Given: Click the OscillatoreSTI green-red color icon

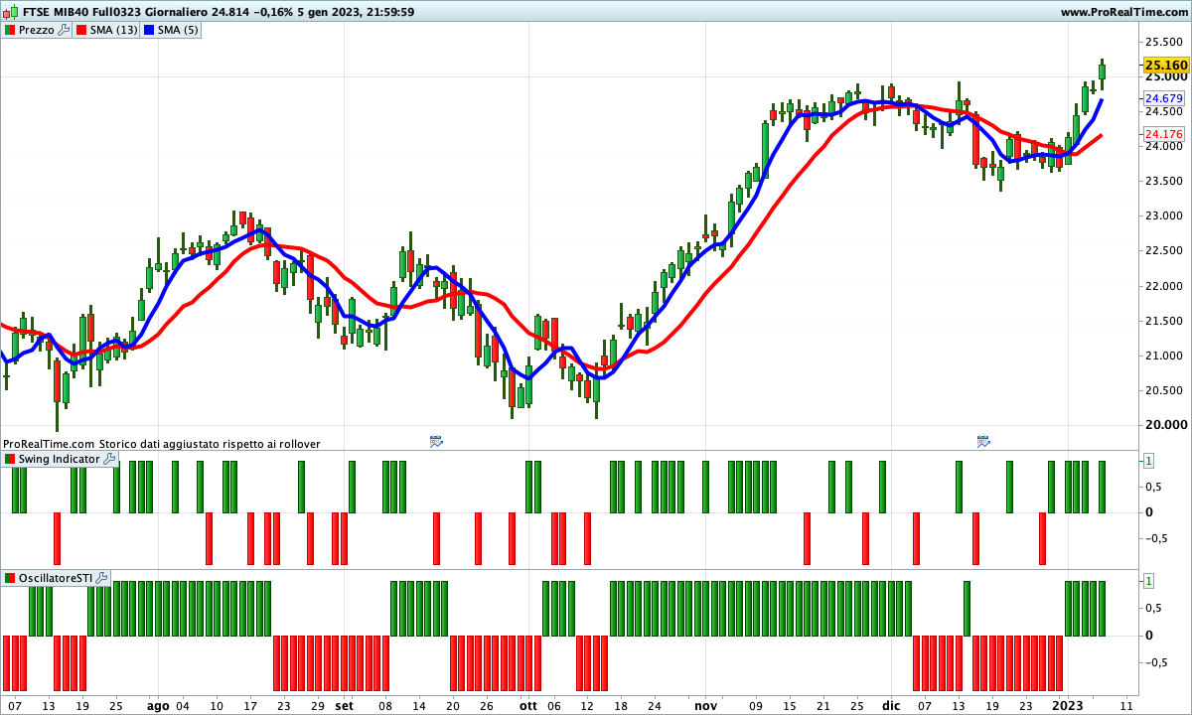Looking at the screenshot, I should click(10, 577).
